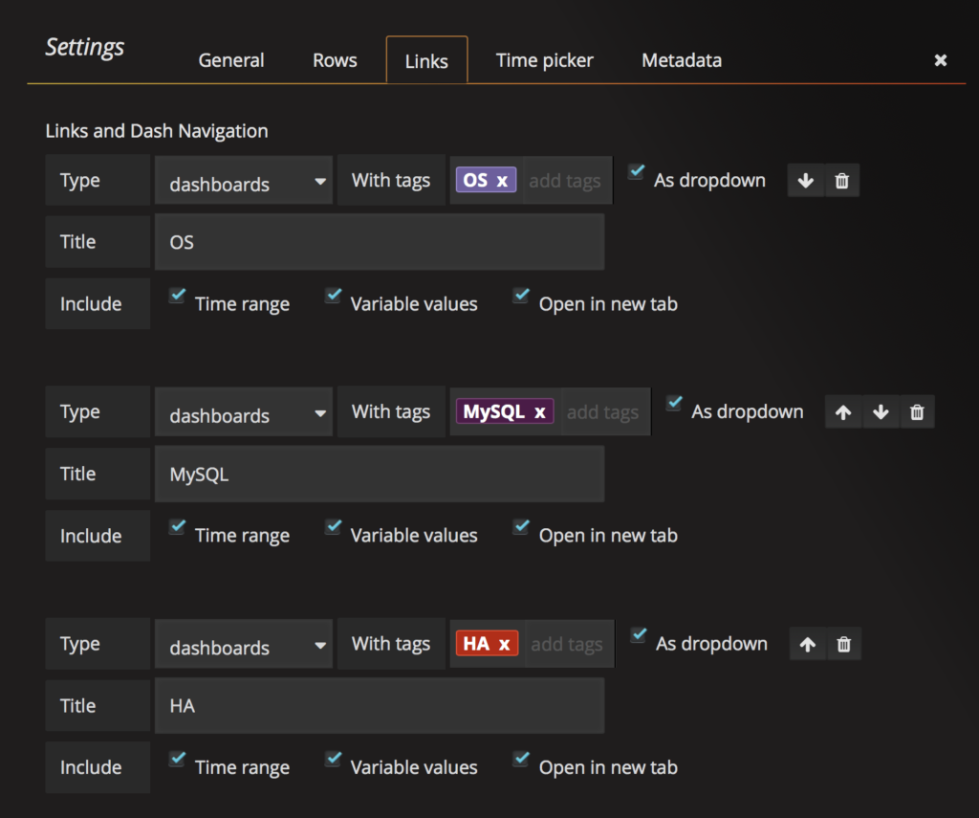This screenshot has height=818, width=979.
Task: Move the MySQL link up
Action: [843, 411]
